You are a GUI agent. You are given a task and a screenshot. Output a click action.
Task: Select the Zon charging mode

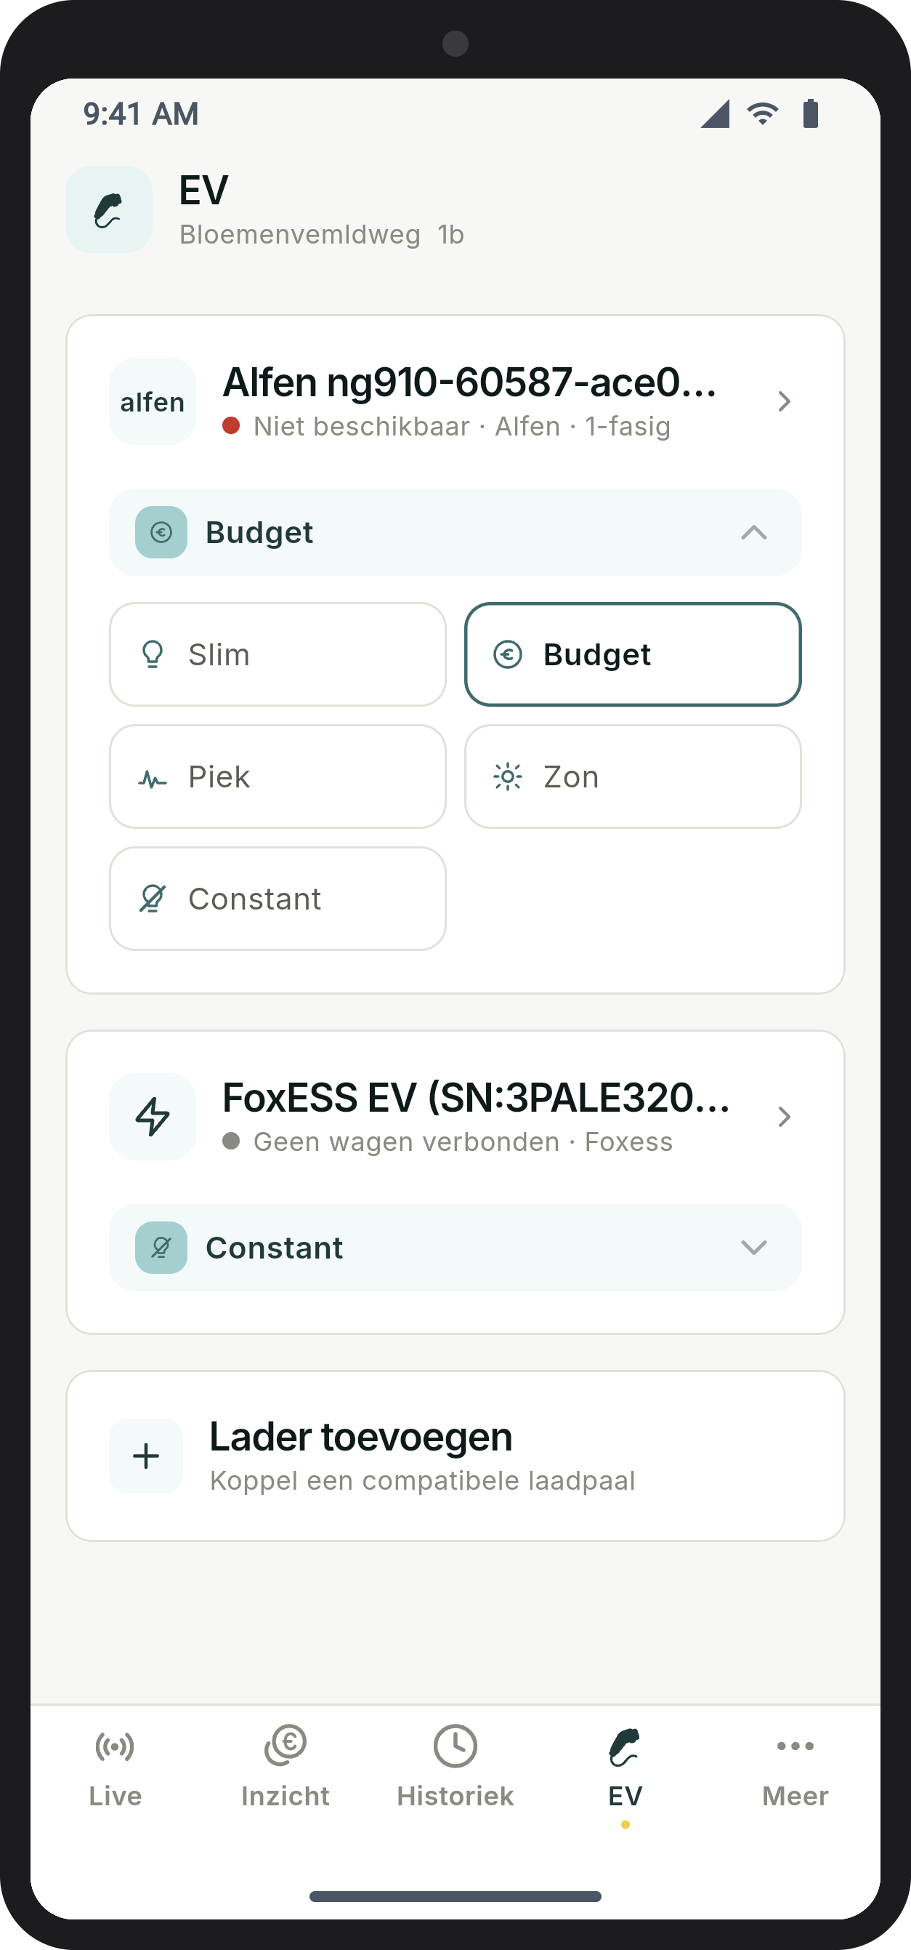633,777
